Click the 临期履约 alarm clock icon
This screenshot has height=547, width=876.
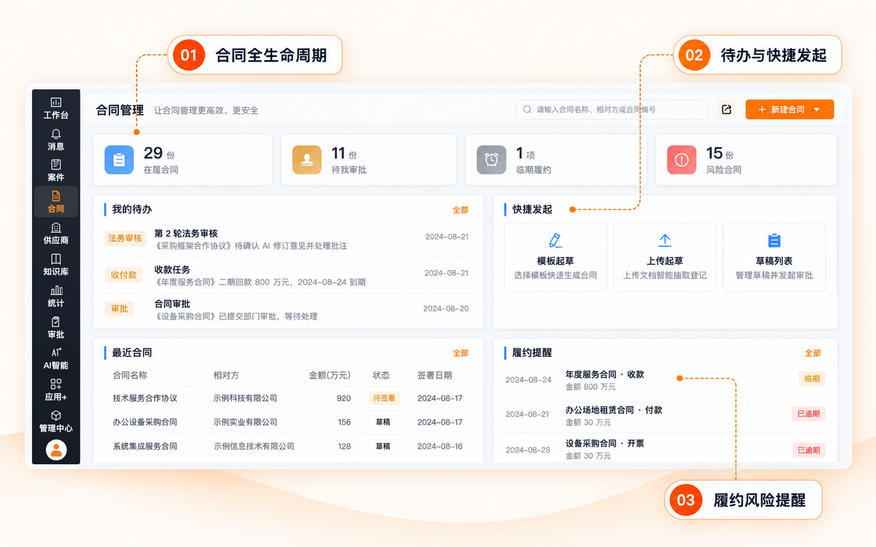[x=492, y=160]
